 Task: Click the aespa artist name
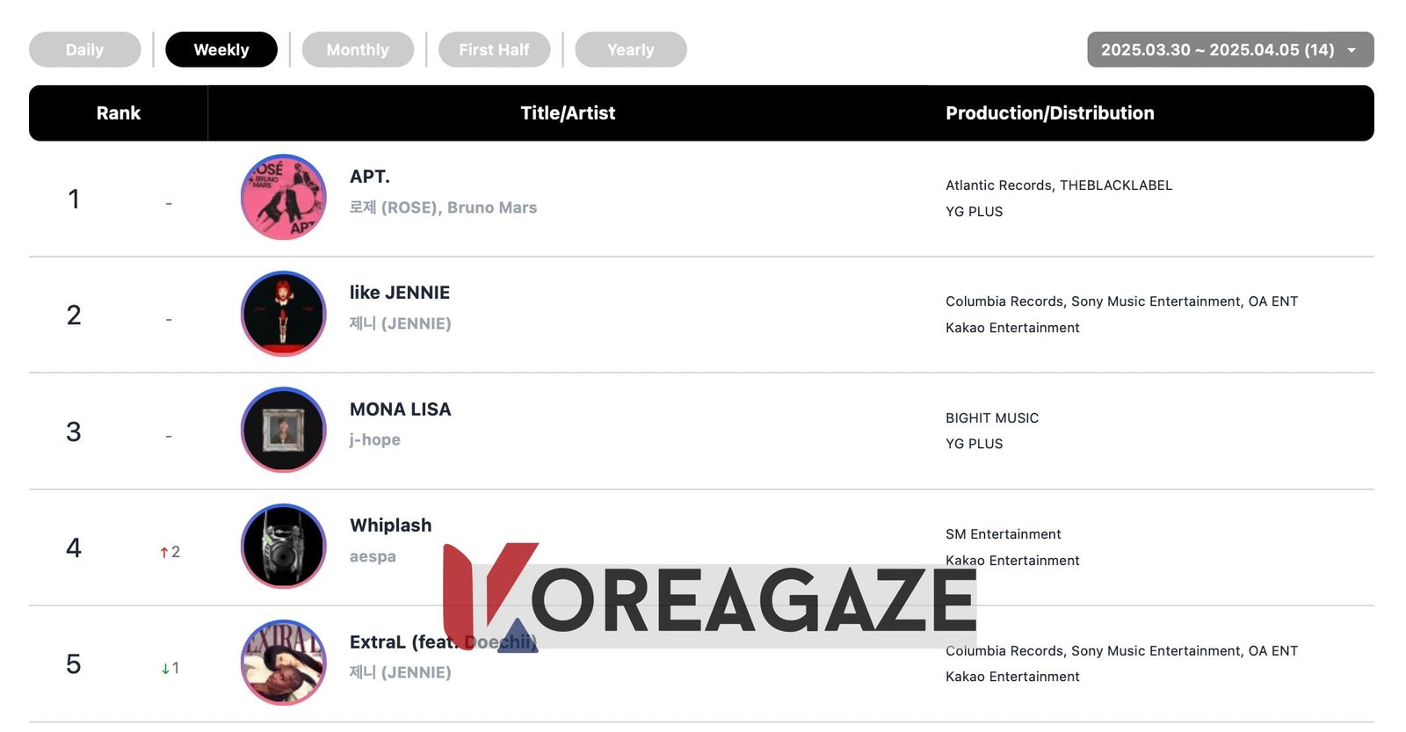pyautogui.click(x=373, y=556)
